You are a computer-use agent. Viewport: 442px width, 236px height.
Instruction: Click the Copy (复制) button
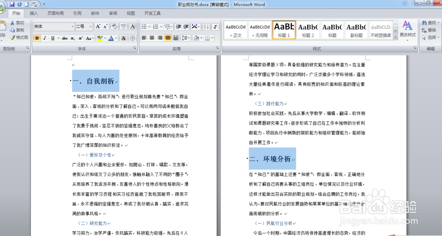click(x=17, y=30)
